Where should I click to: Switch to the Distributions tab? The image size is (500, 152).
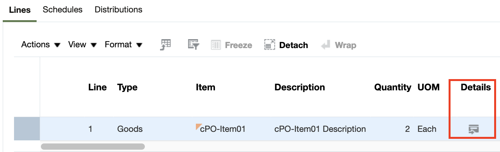(118, 10)
